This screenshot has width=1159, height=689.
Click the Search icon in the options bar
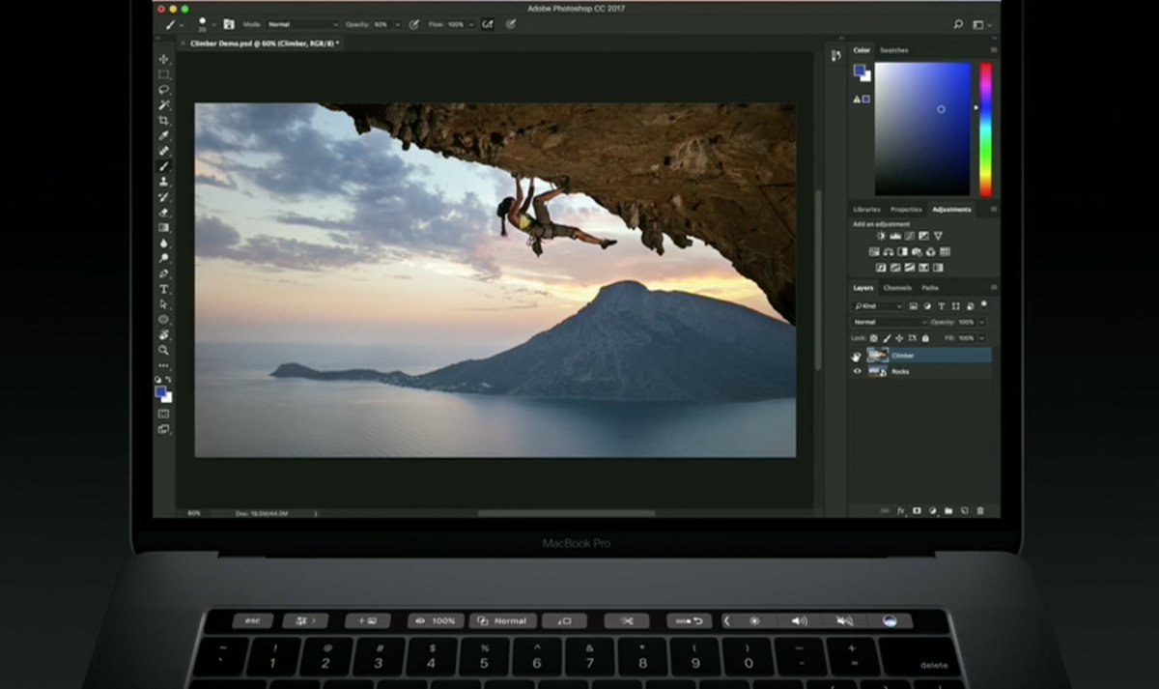coord(958,24)
